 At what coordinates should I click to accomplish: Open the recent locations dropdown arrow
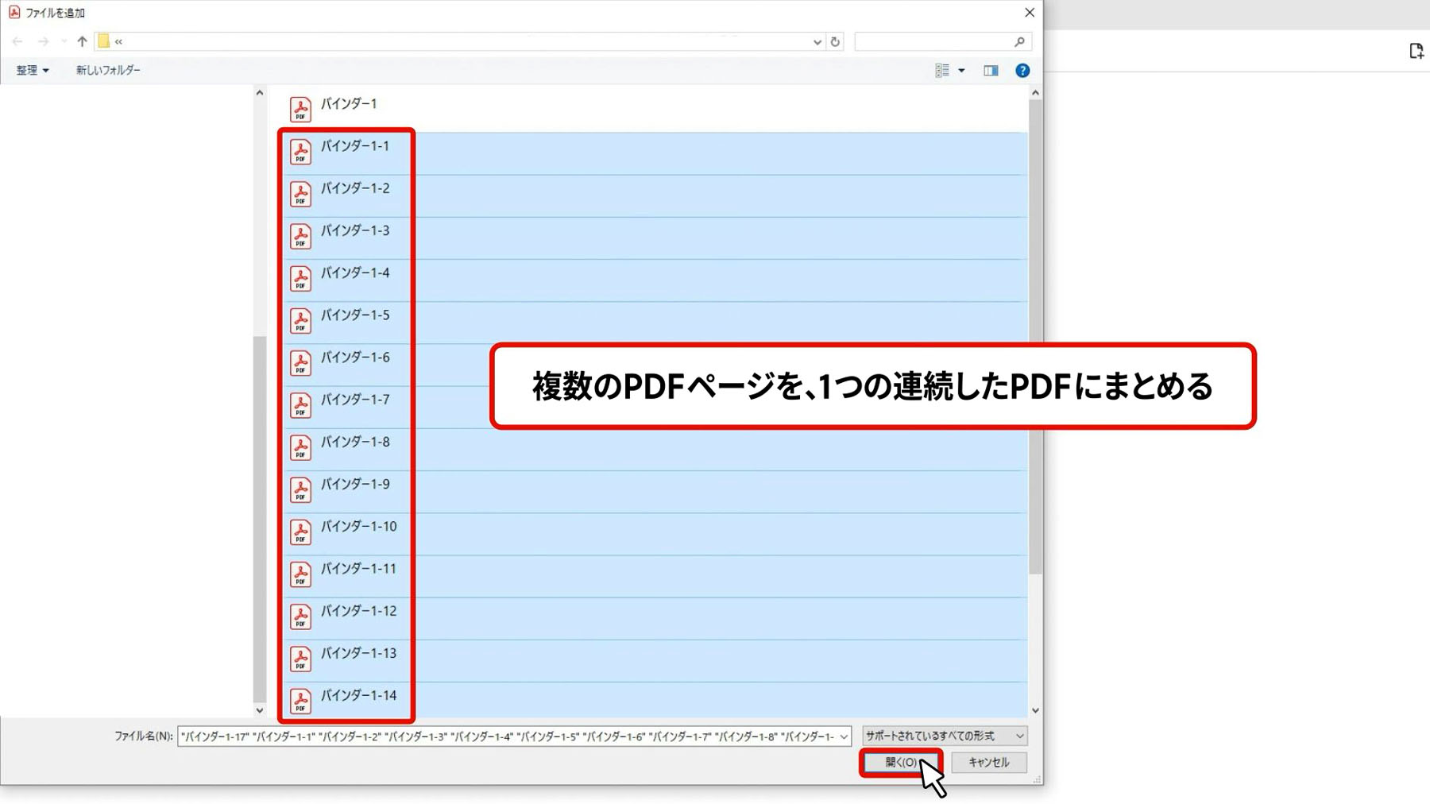(64, 41)
